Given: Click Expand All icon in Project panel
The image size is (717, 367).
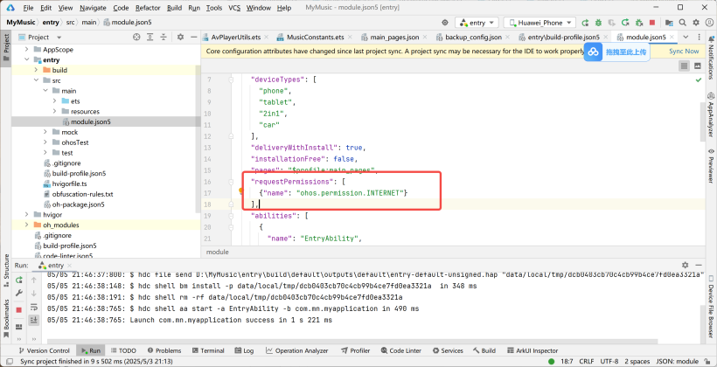Looking at the screenshot, I should click(x=150, y=37).
